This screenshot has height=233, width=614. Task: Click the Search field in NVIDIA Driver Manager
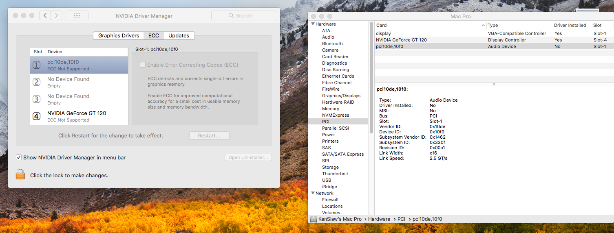(244, 15)
